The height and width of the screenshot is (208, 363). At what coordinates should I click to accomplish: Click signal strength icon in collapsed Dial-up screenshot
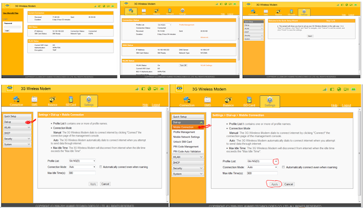[137, 89]
